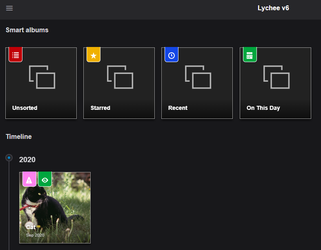This screenshot has width=321, height=250.
Task: Click the stacked-photos placeholder in On This Day
Action: pos(276,77)
